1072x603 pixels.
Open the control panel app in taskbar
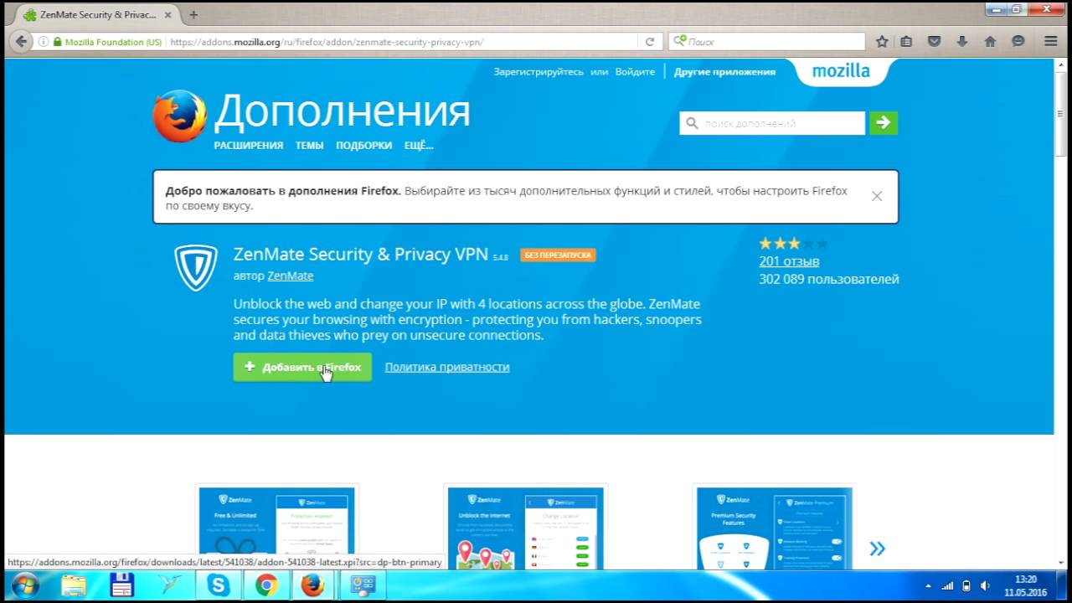pos(363,585)
